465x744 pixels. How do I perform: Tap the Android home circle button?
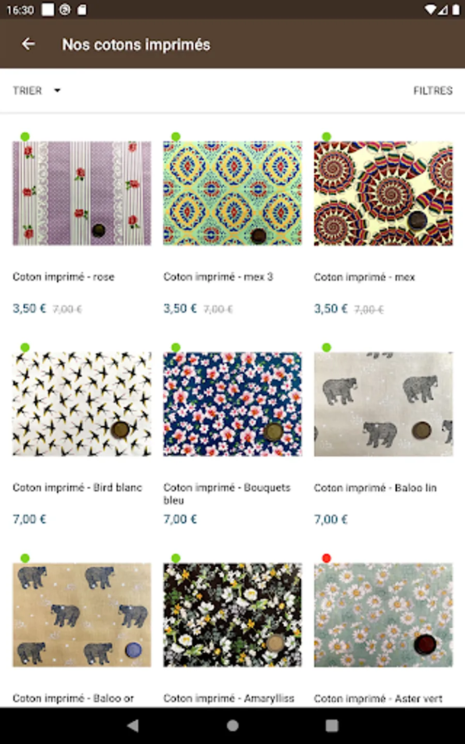click(233, 725)
